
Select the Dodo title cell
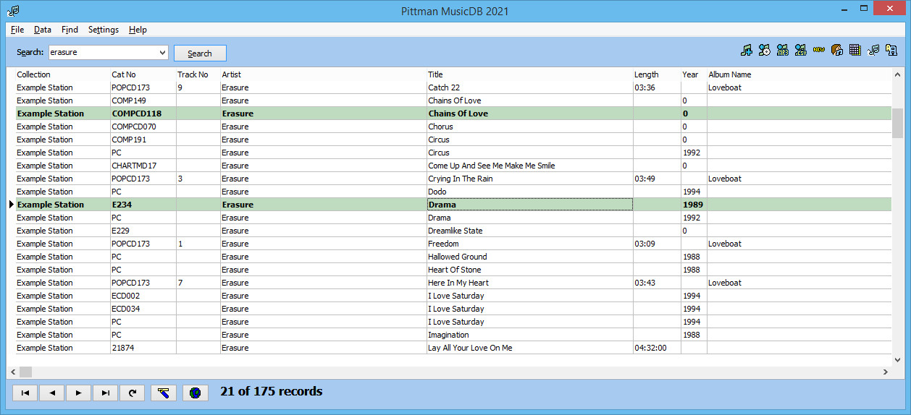529,192
